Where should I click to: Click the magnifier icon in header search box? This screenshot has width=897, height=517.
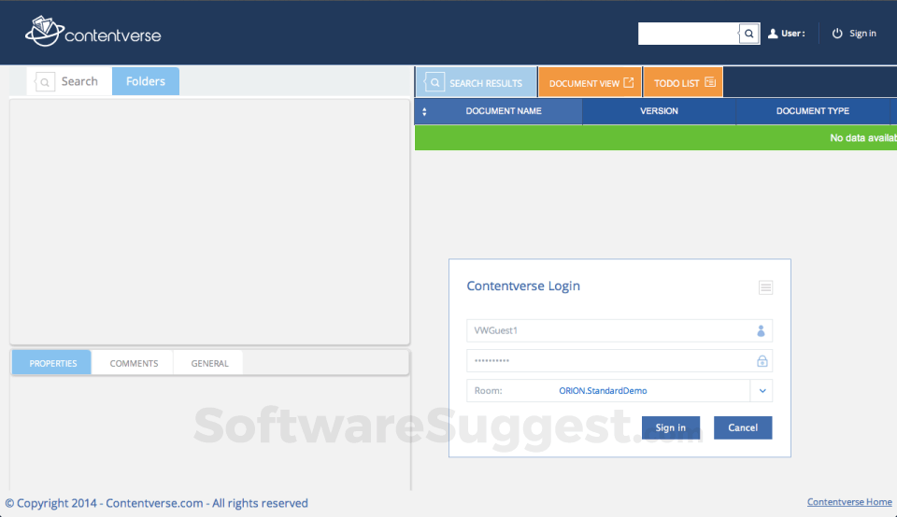[748, 34]
